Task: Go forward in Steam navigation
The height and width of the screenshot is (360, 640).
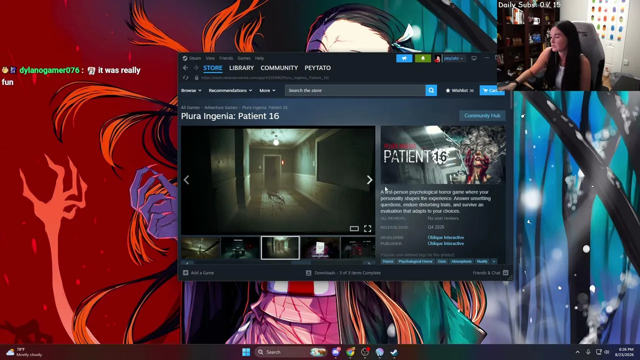Action: (195, 68)
